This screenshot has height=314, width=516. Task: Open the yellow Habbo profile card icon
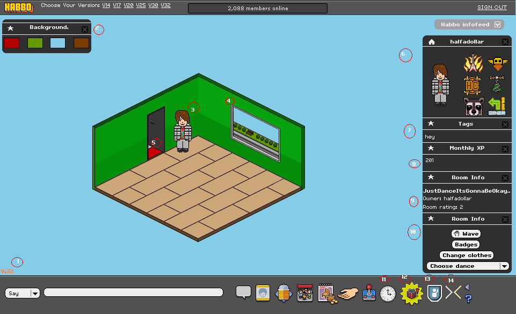pyautogui.click(x=263, y=293)
